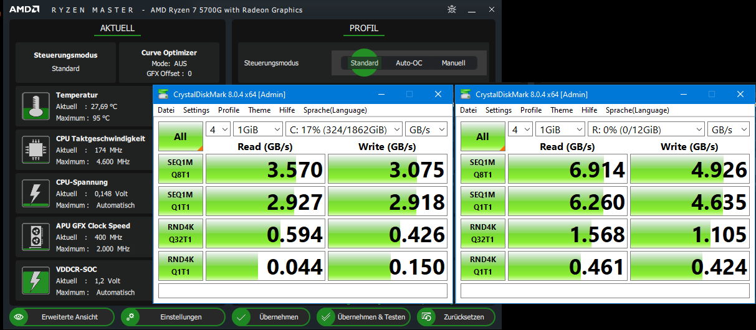
Task: Open drive selector showing C: 17%
Action: point(343,130)
